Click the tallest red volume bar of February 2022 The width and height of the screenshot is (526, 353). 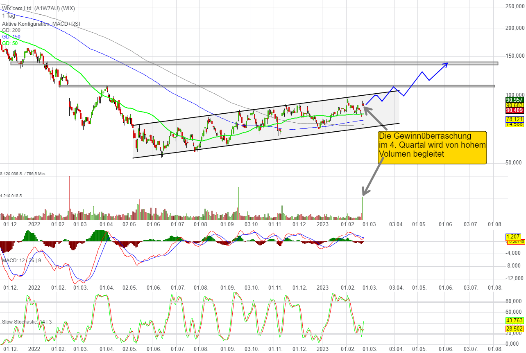tap(69, 198)
